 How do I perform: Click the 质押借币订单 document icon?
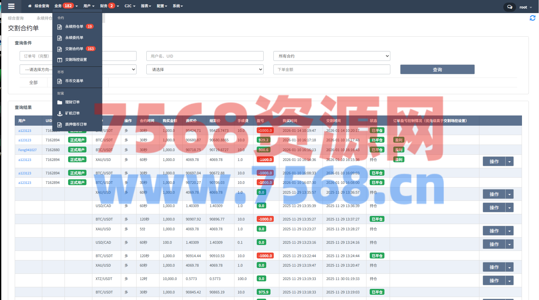tap(60, 125)
